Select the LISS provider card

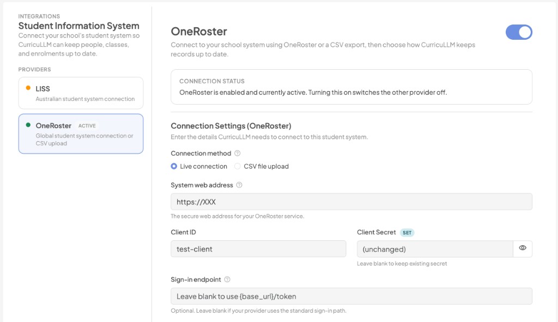tap(81, 93)
